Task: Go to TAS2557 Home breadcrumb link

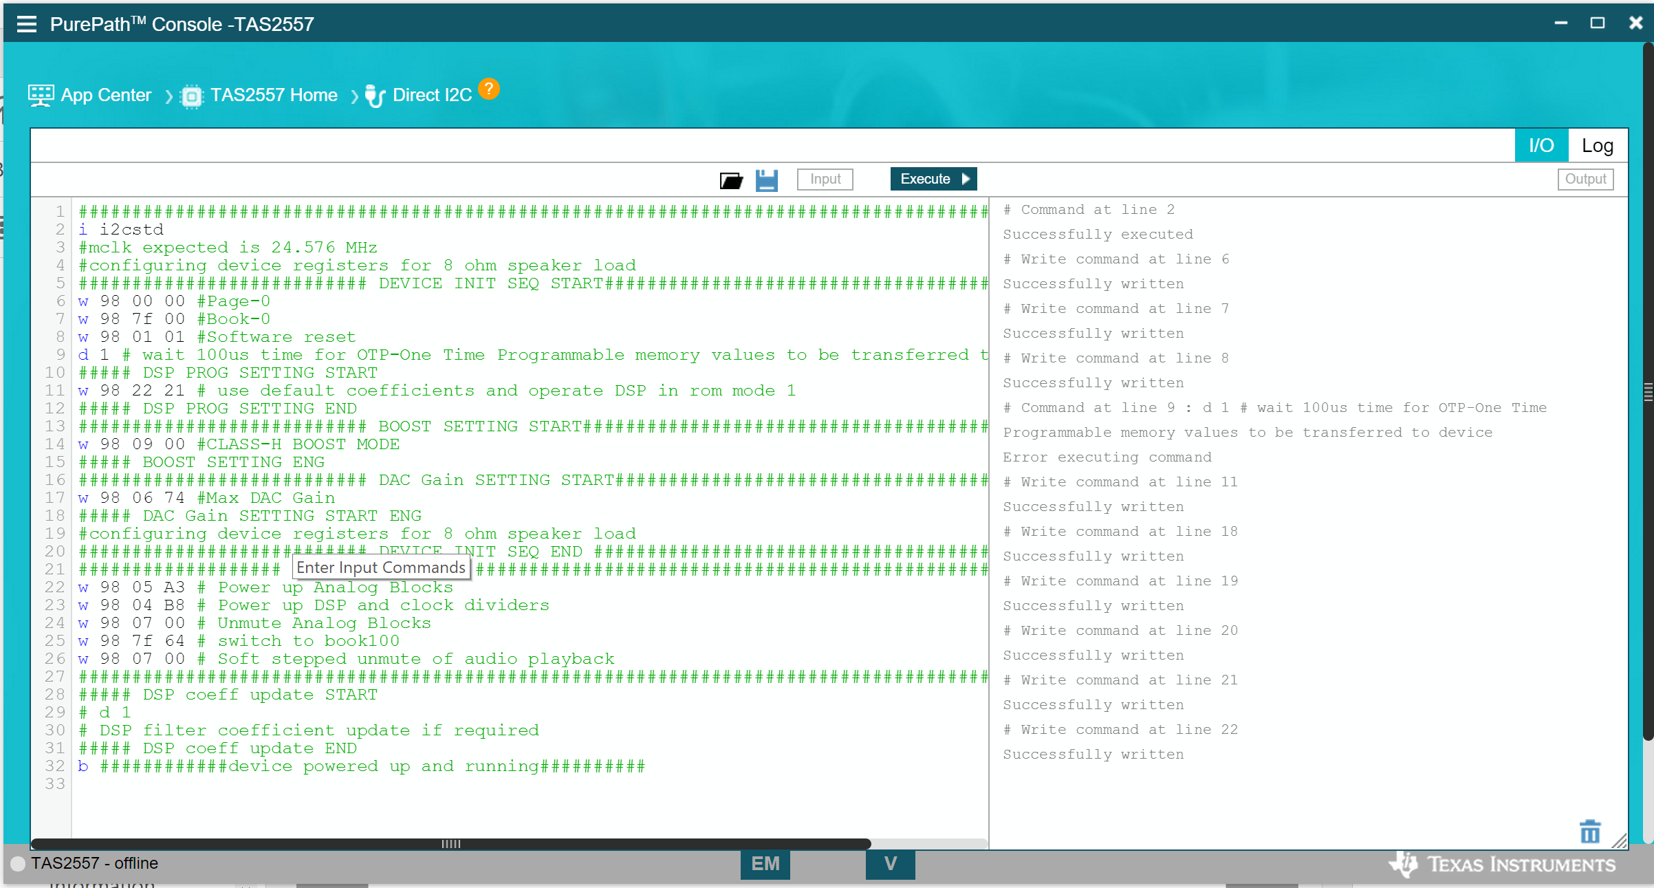Action: (274, 95)
